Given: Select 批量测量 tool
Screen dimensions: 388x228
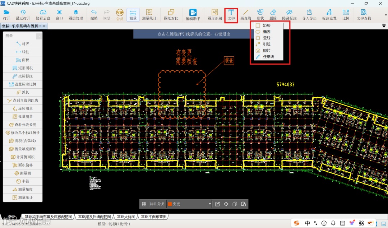Looking at the screenshot, I should click(23, 116).
